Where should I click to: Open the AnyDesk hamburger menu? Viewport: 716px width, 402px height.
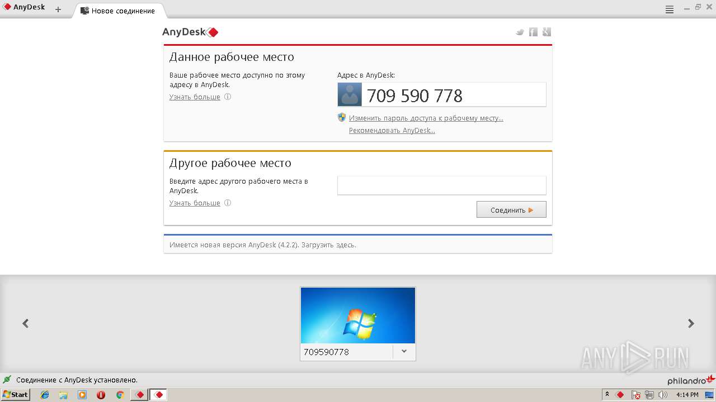click(x=670, y=9)
